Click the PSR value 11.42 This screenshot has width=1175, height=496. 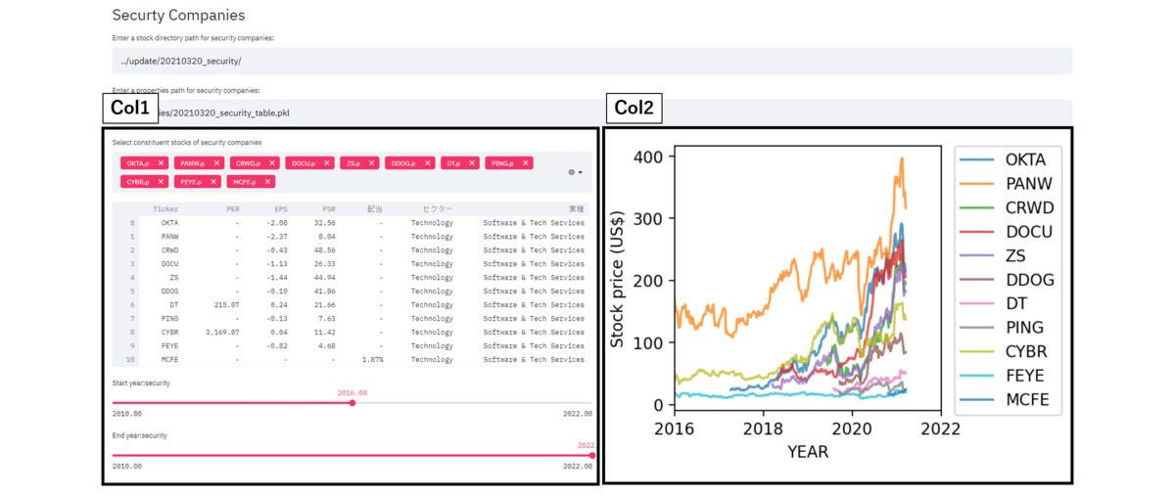[x=325, y=333]
